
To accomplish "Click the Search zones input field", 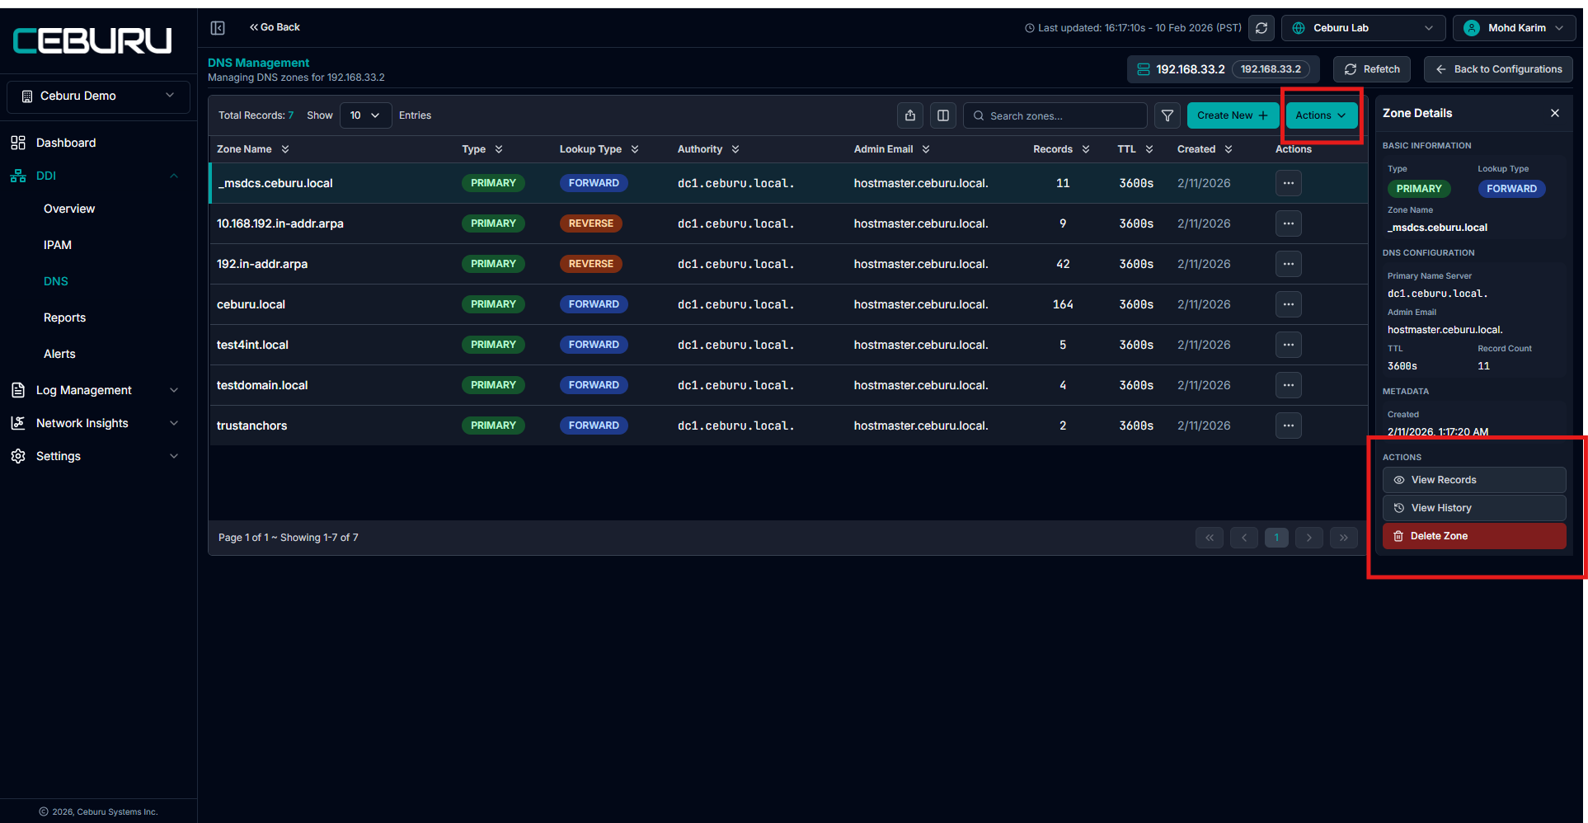I will pos(1055,115).
